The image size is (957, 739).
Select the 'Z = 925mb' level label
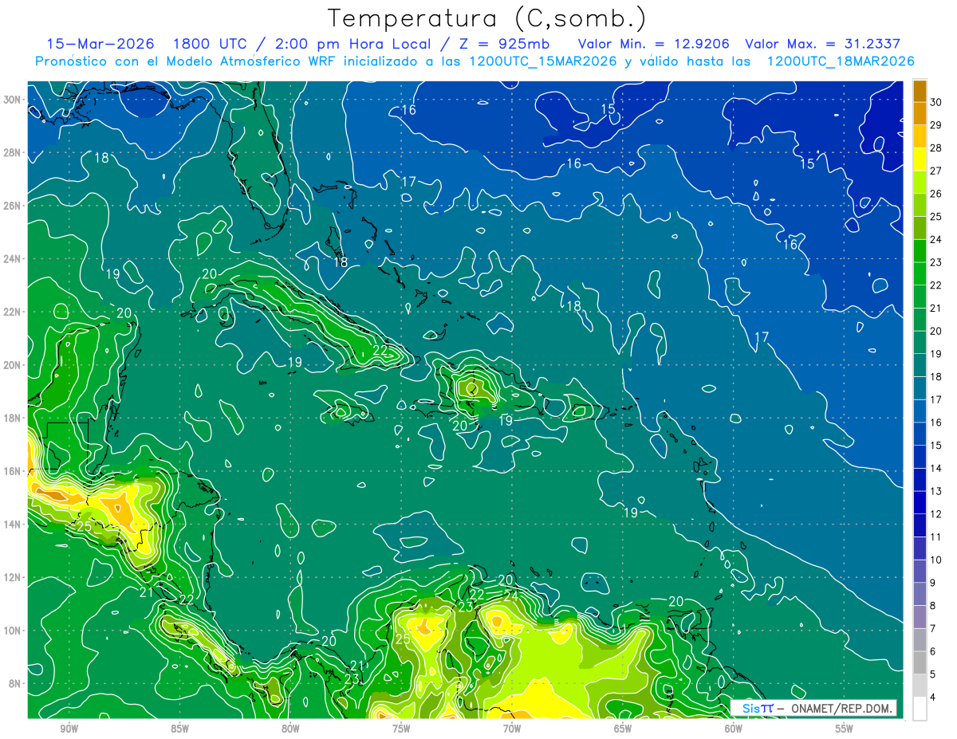click(505, 44)
